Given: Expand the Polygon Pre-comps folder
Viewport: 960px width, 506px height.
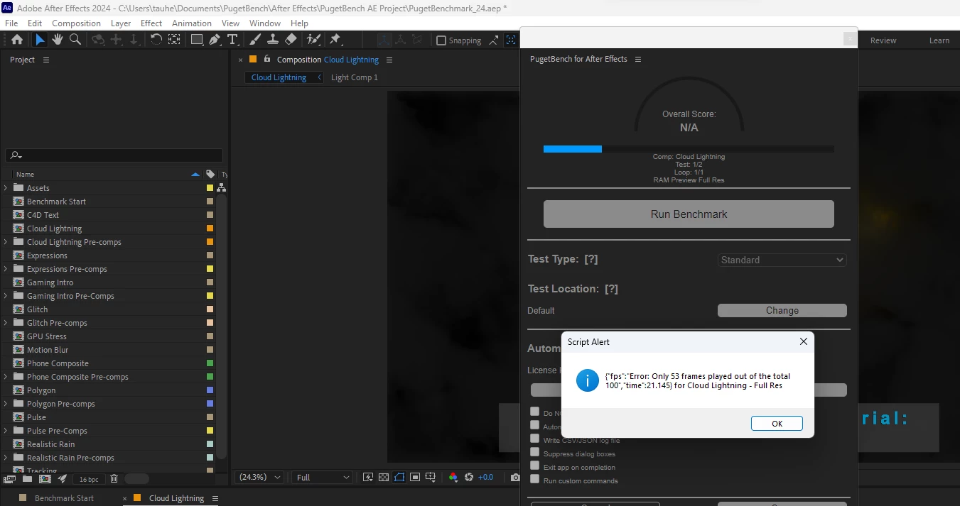Looking at the screenshot, I should click(x=6, y=404).
